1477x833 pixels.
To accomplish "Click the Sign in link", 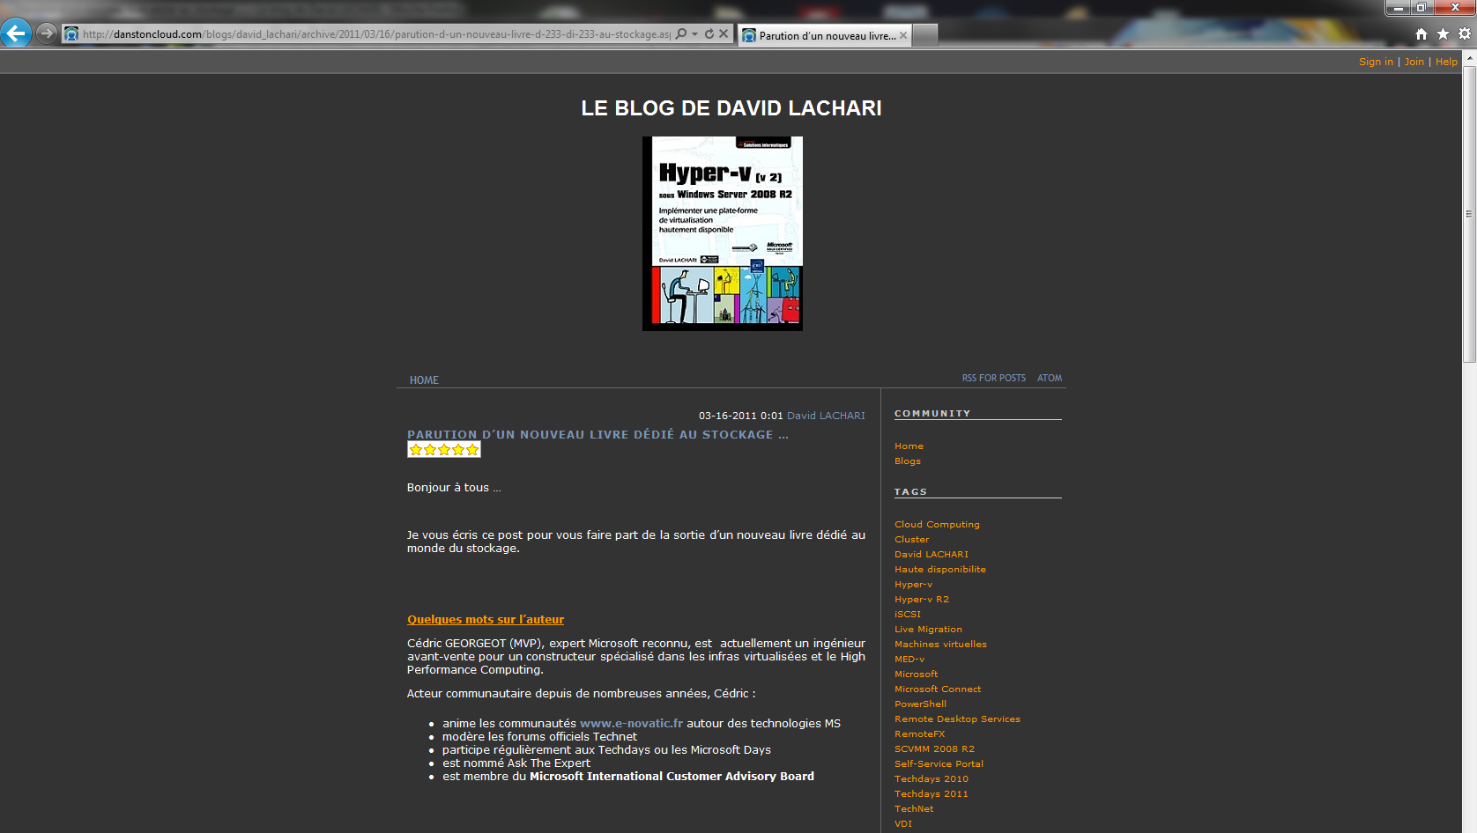I will (x=1376, y=62).
